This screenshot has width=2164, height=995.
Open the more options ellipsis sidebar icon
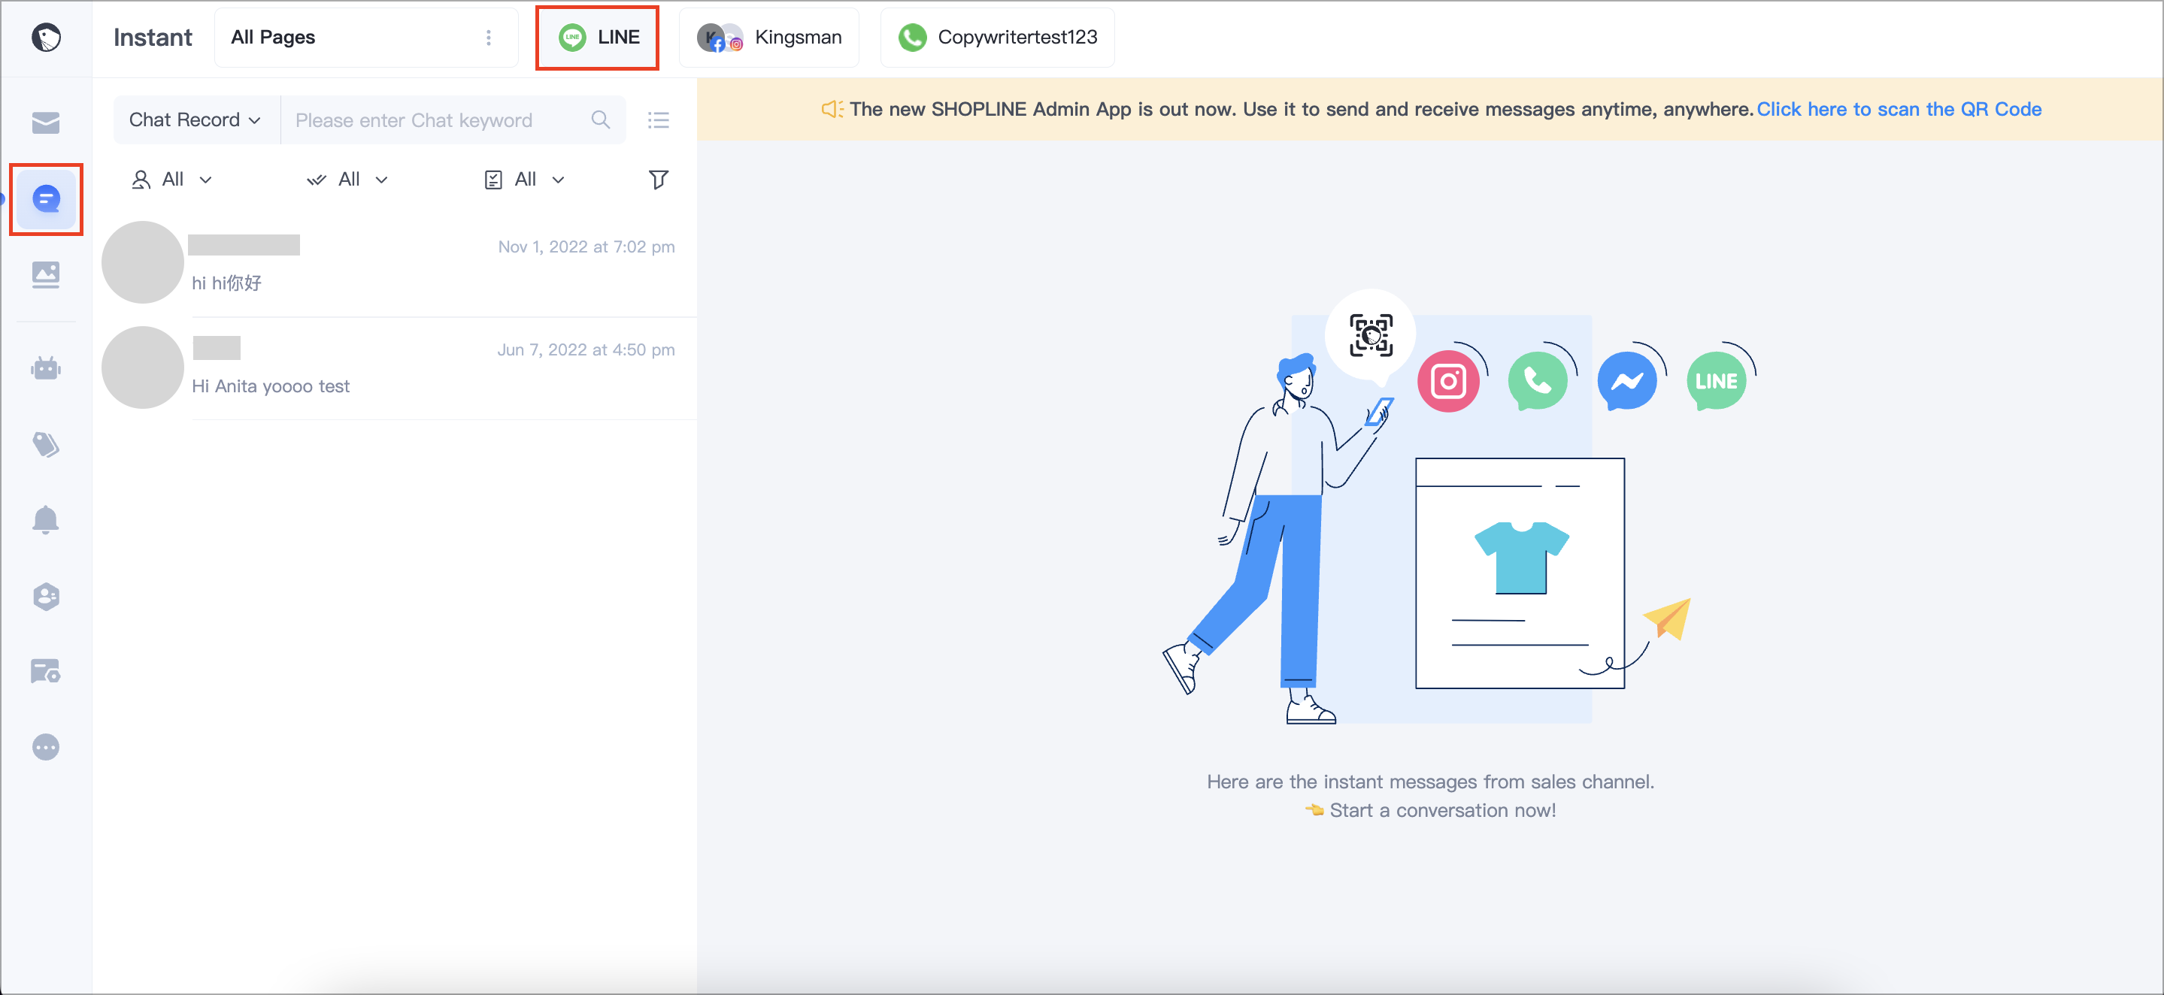pyautogui.click(x=46, y=746)
